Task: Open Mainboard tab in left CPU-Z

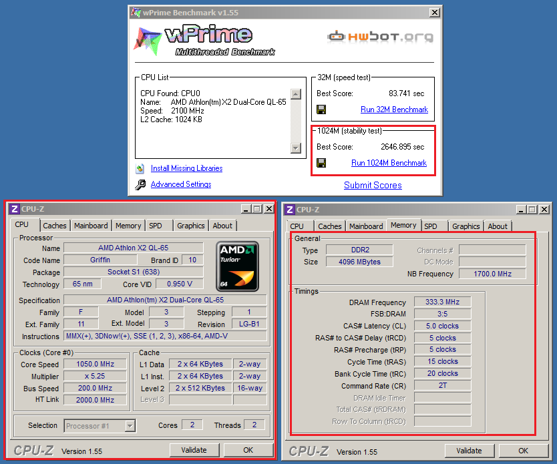Action: pyautogui.click(x=91, y=226)
